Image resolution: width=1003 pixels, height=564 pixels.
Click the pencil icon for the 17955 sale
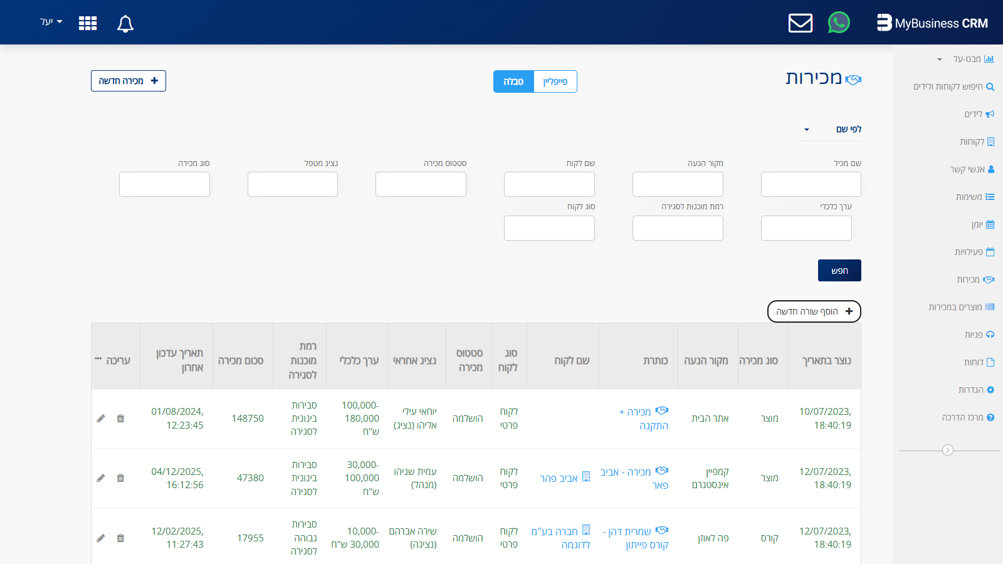(101, 538)
